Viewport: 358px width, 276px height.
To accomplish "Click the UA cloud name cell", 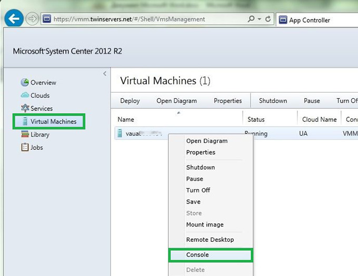I will point(303,134).
